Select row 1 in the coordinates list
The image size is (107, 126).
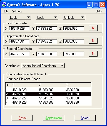click(48, 90)
